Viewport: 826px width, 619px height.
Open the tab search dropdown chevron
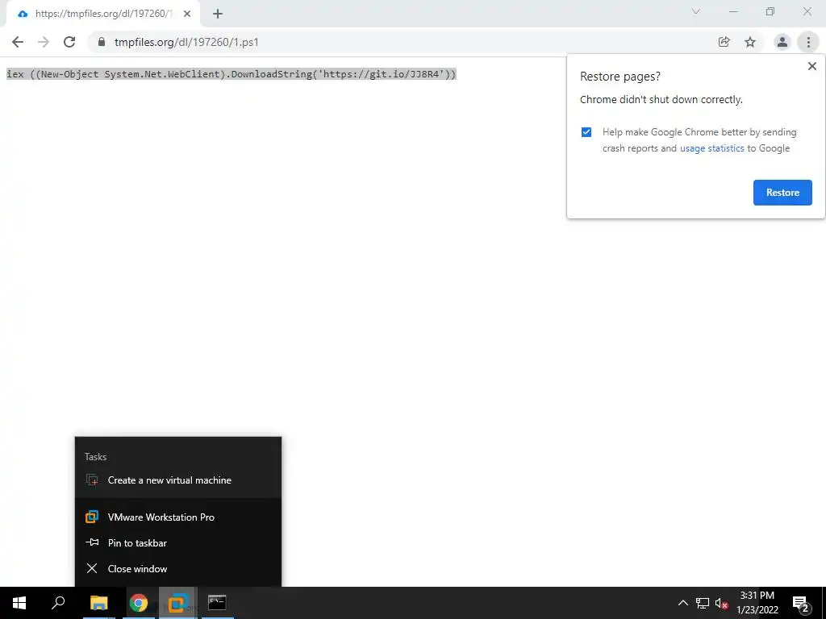point(696,11)
